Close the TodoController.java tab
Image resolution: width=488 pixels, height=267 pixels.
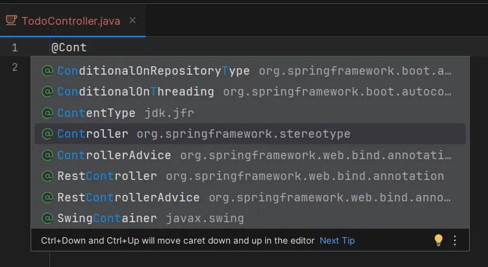click(133, 21)
